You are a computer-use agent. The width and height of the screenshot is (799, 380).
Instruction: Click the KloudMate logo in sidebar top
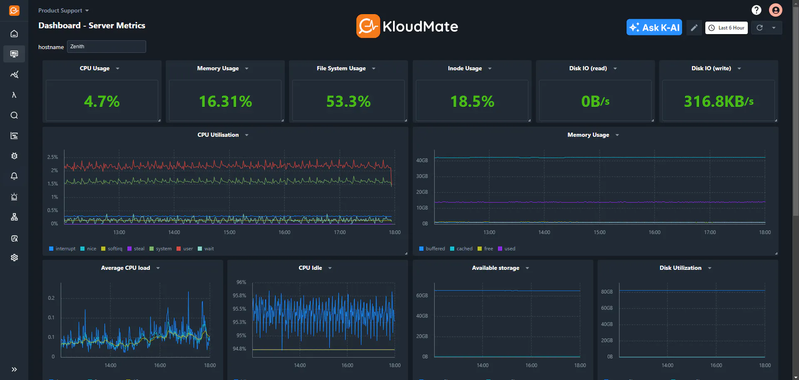tap(14, 10)
